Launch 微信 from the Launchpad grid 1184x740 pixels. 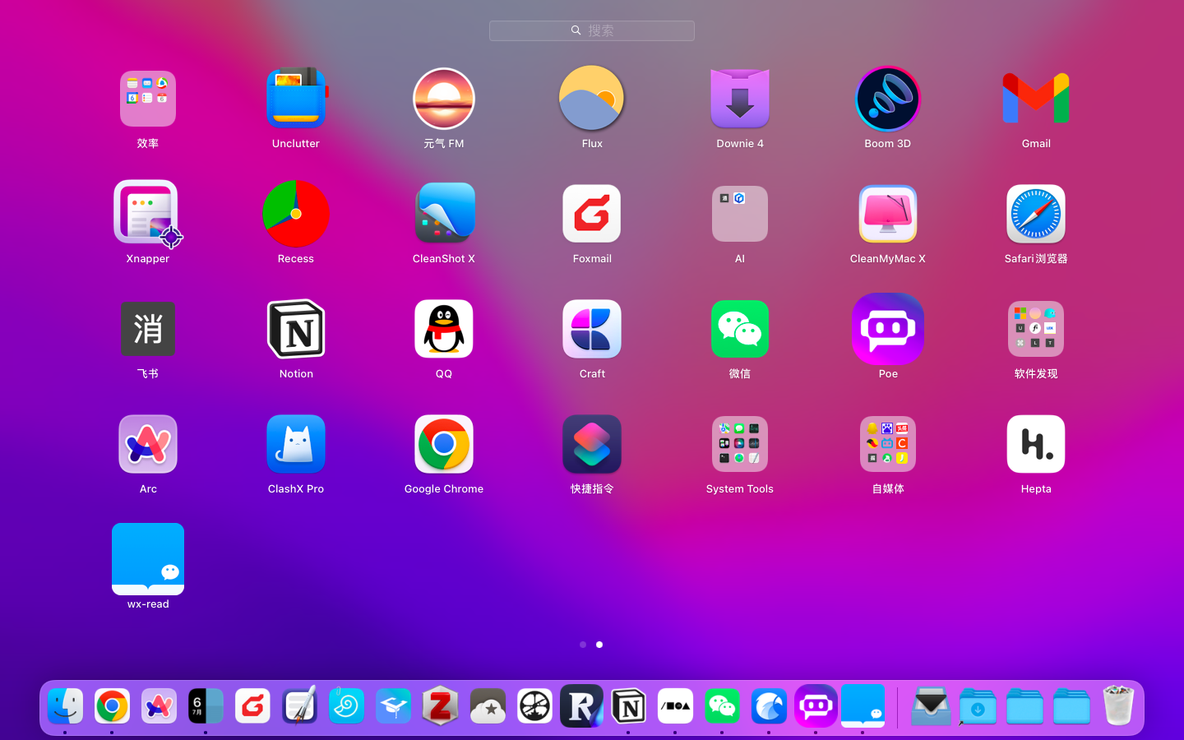(x=740, y=329)
